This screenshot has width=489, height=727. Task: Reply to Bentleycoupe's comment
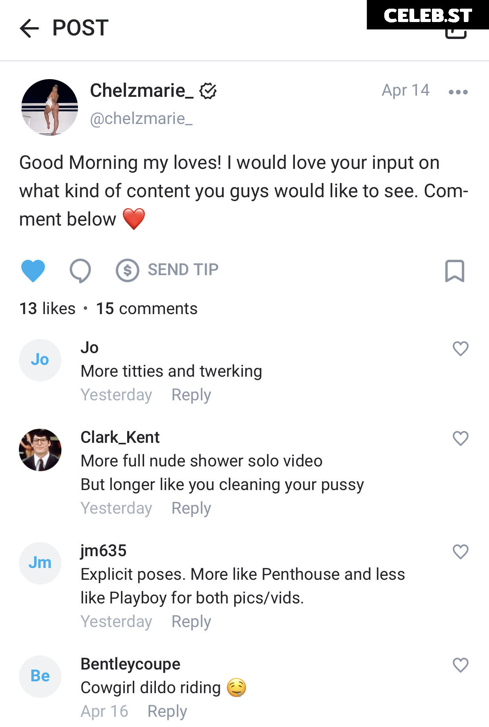167,711
